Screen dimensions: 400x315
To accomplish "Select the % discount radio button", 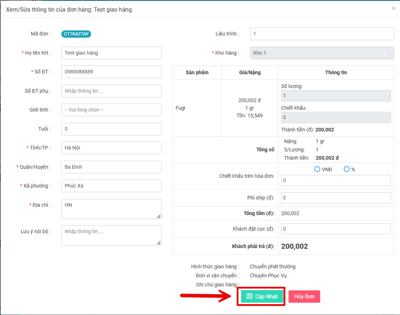I will point(346,169).
